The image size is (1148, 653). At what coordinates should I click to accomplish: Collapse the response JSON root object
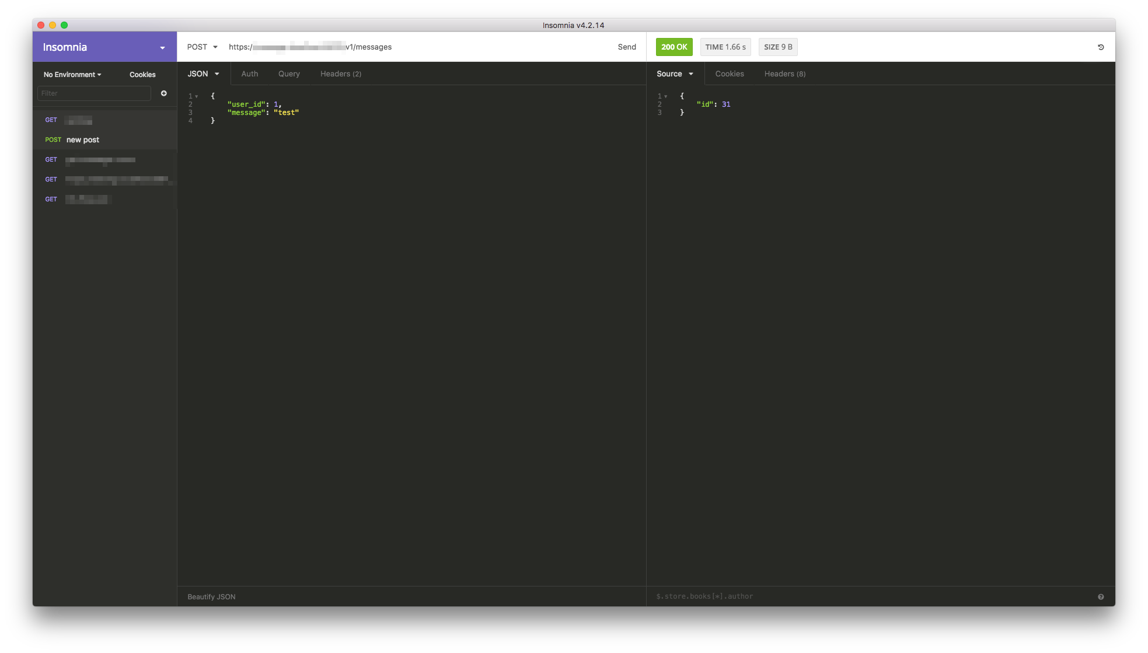point(666,96)
